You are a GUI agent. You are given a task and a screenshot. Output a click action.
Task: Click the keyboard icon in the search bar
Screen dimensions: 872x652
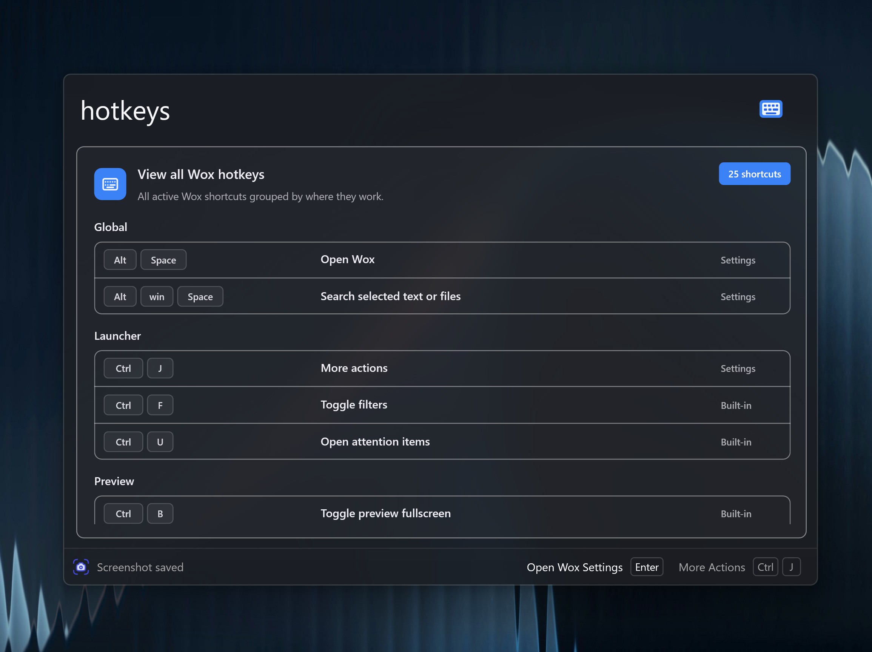point(771,109)
